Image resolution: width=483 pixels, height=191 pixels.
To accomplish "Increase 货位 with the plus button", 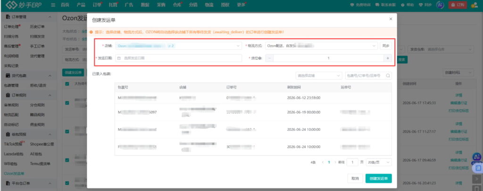I will 388,58.
